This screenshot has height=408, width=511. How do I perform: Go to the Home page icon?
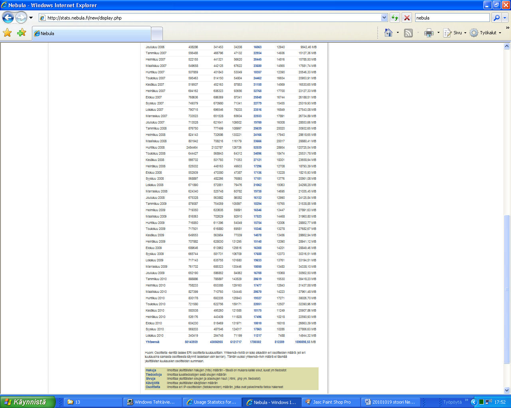388,33
